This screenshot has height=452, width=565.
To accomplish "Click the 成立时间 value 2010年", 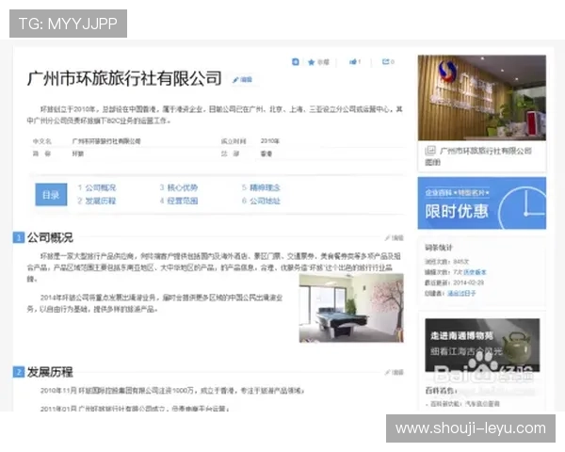I will [x=270, y=141].
